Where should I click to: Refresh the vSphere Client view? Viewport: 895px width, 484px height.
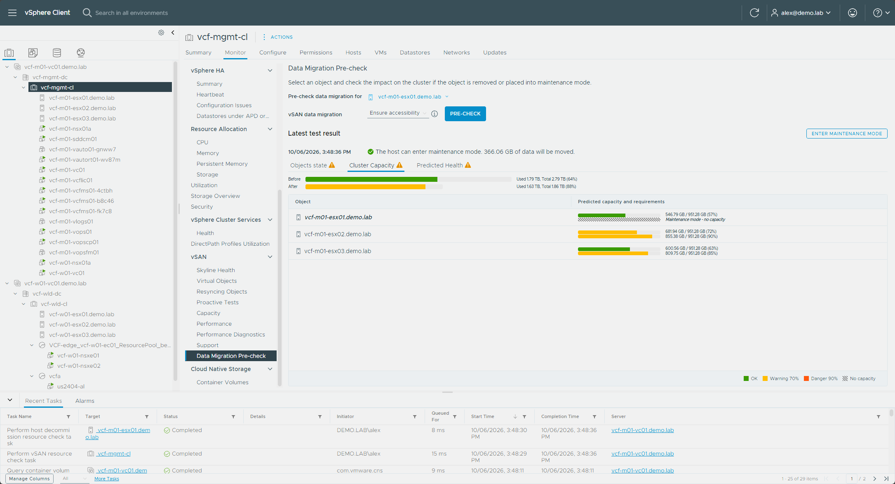tap(754, 13)
